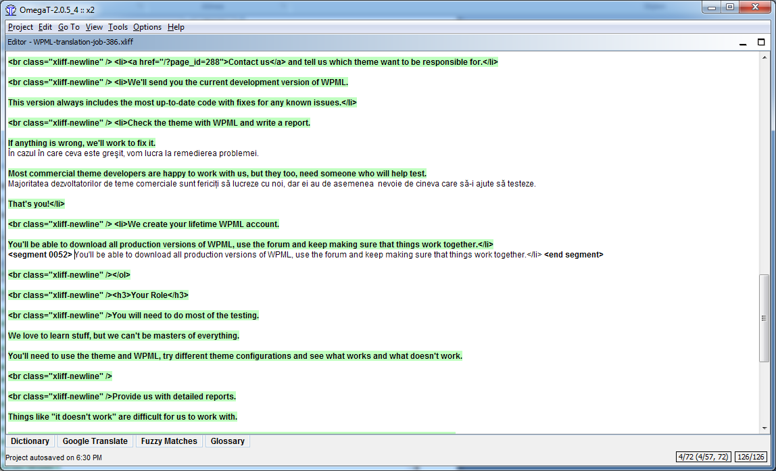776x471 pixels.
Task: Show the Google Translate pane
Action: [95, 441]
